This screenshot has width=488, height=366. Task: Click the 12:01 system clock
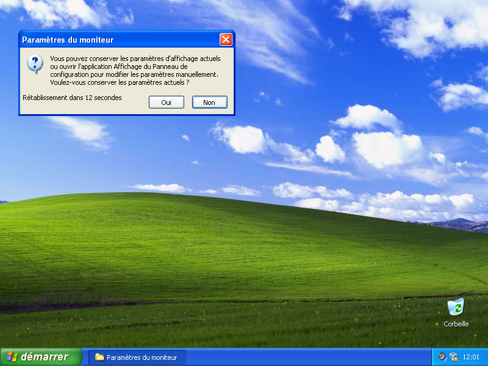point(471,357)
